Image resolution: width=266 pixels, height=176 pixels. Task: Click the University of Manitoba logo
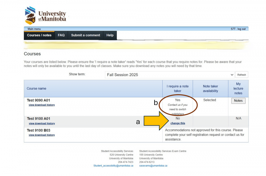click(x=46, y=15)
